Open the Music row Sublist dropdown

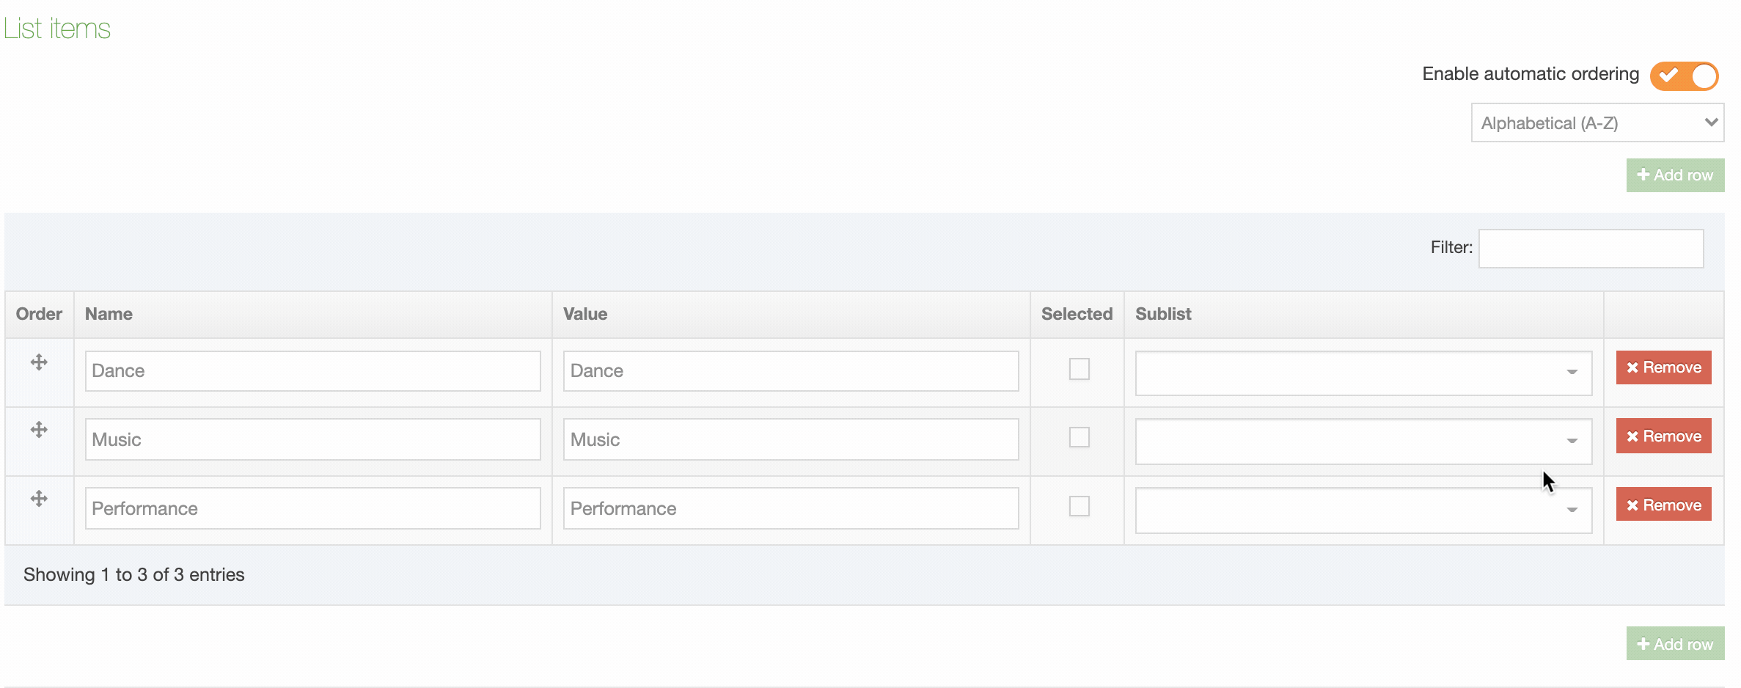pos(1363,441)
